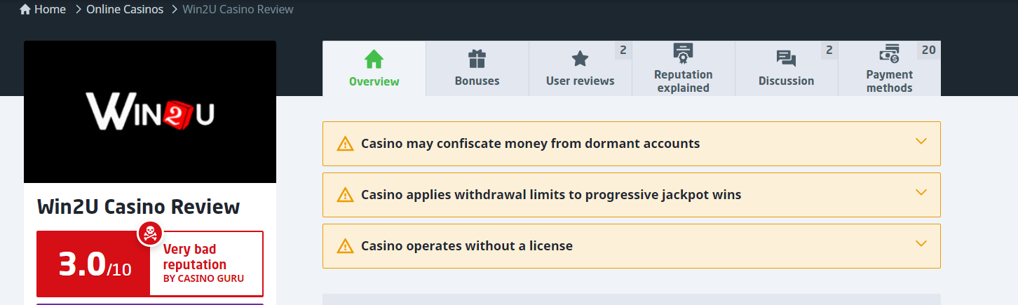Switch to the Bonuses tab

(477, 81)
